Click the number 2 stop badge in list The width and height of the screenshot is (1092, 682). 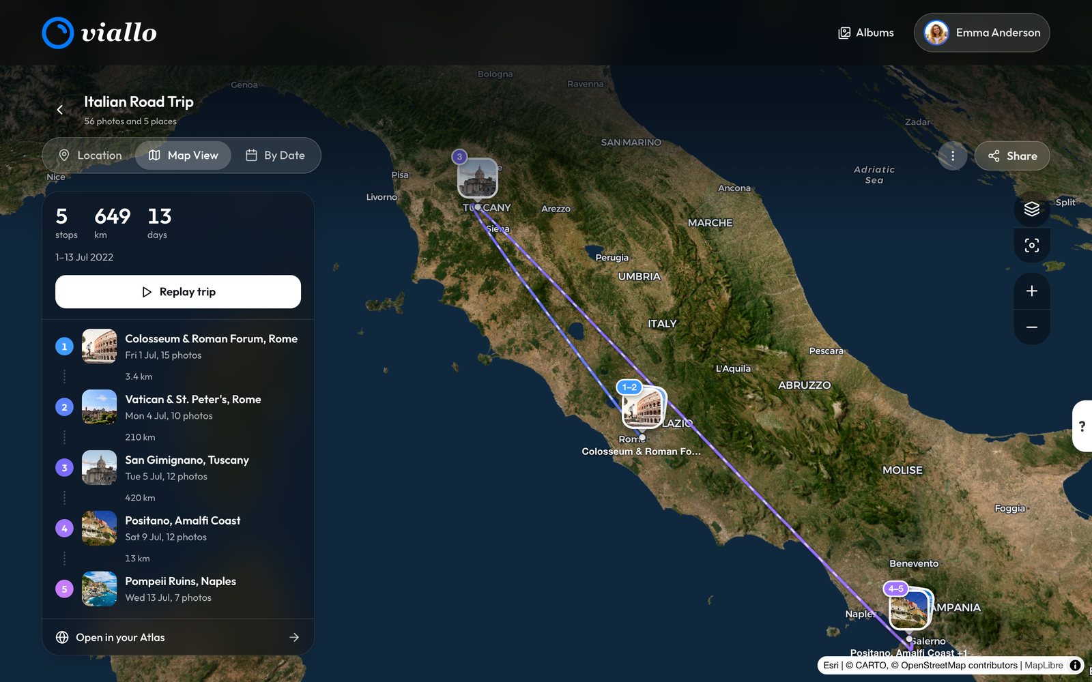(x=64, y=407)
